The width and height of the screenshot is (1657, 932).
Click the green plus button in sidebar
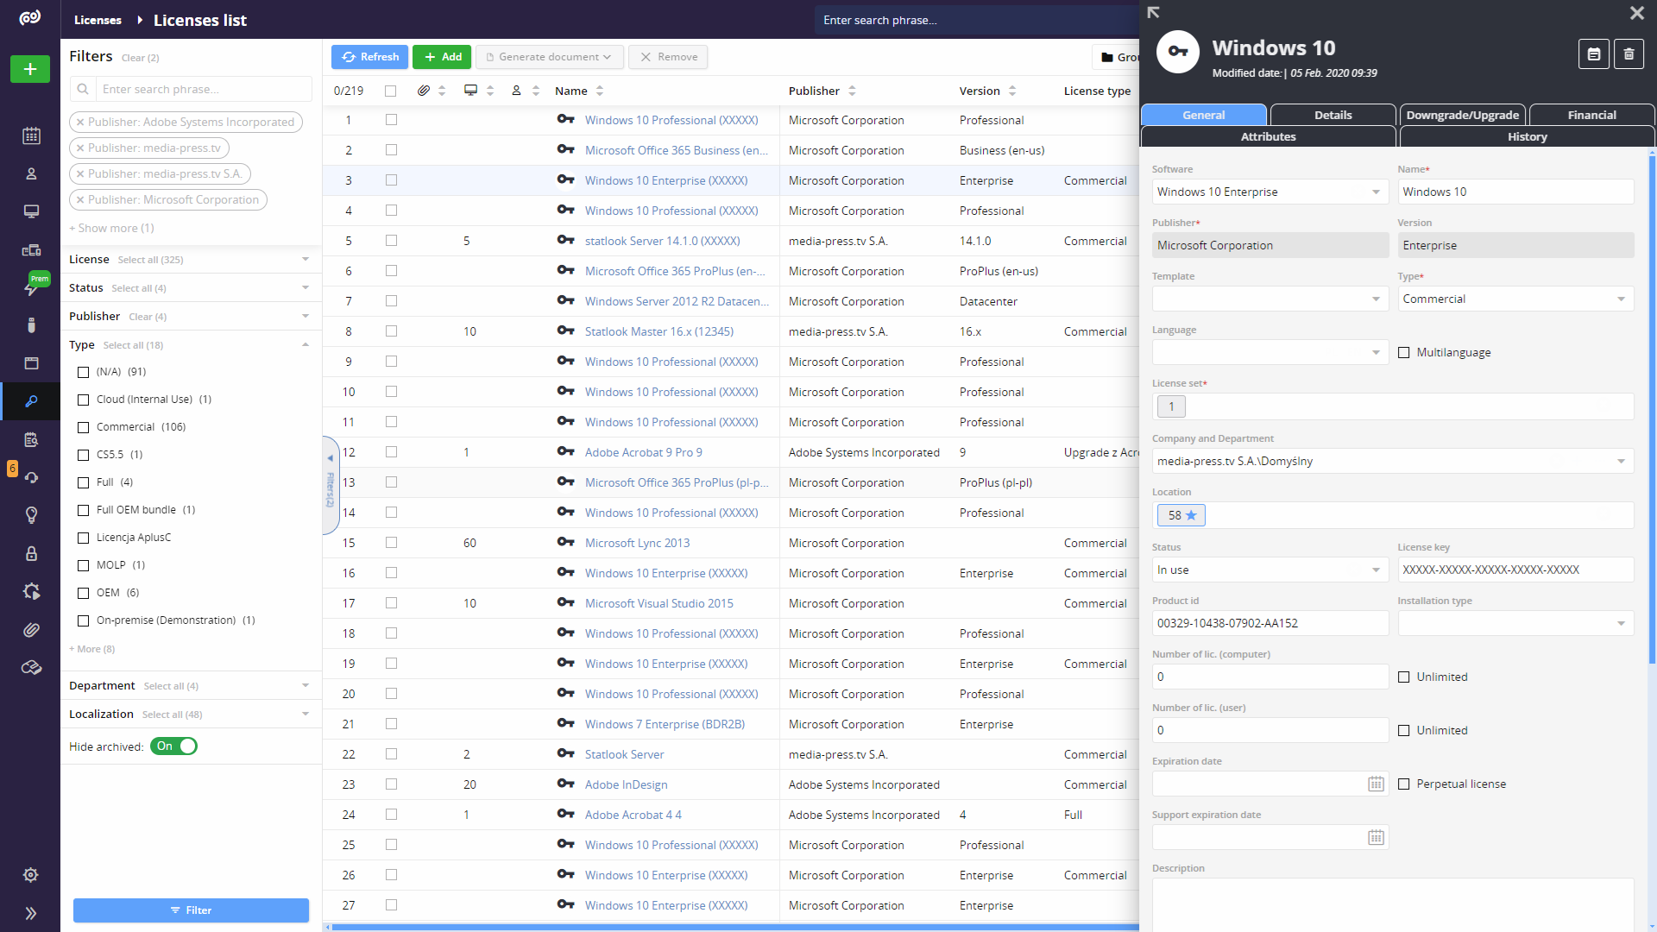(30, 69)
